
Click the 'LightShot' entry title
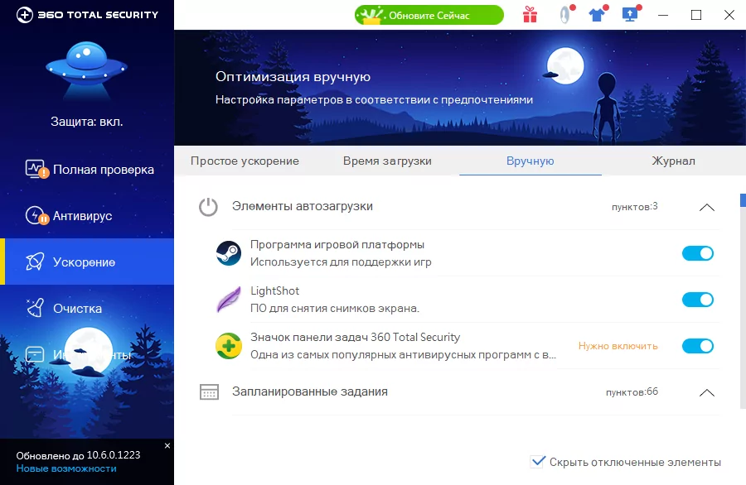pos(274,291)
